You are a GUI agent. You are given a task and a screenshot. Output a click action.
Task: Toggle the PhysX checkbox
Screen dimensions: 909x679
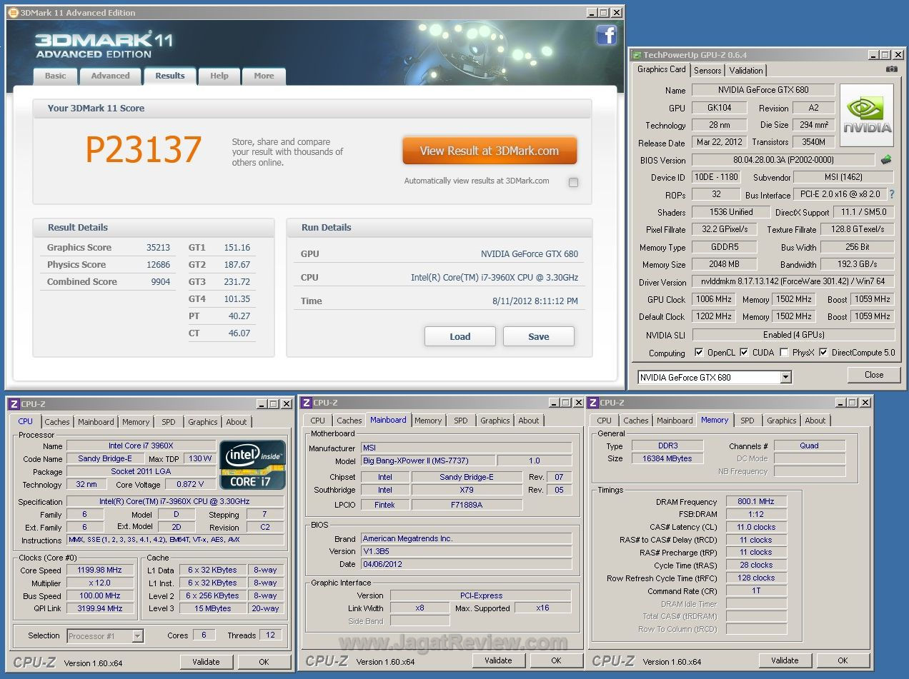[x=784, y=353]
